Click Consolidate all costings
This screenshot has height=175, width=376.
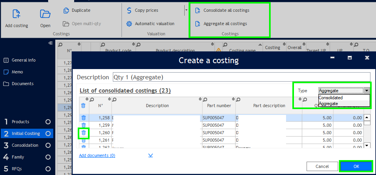[x=222, y=11]
